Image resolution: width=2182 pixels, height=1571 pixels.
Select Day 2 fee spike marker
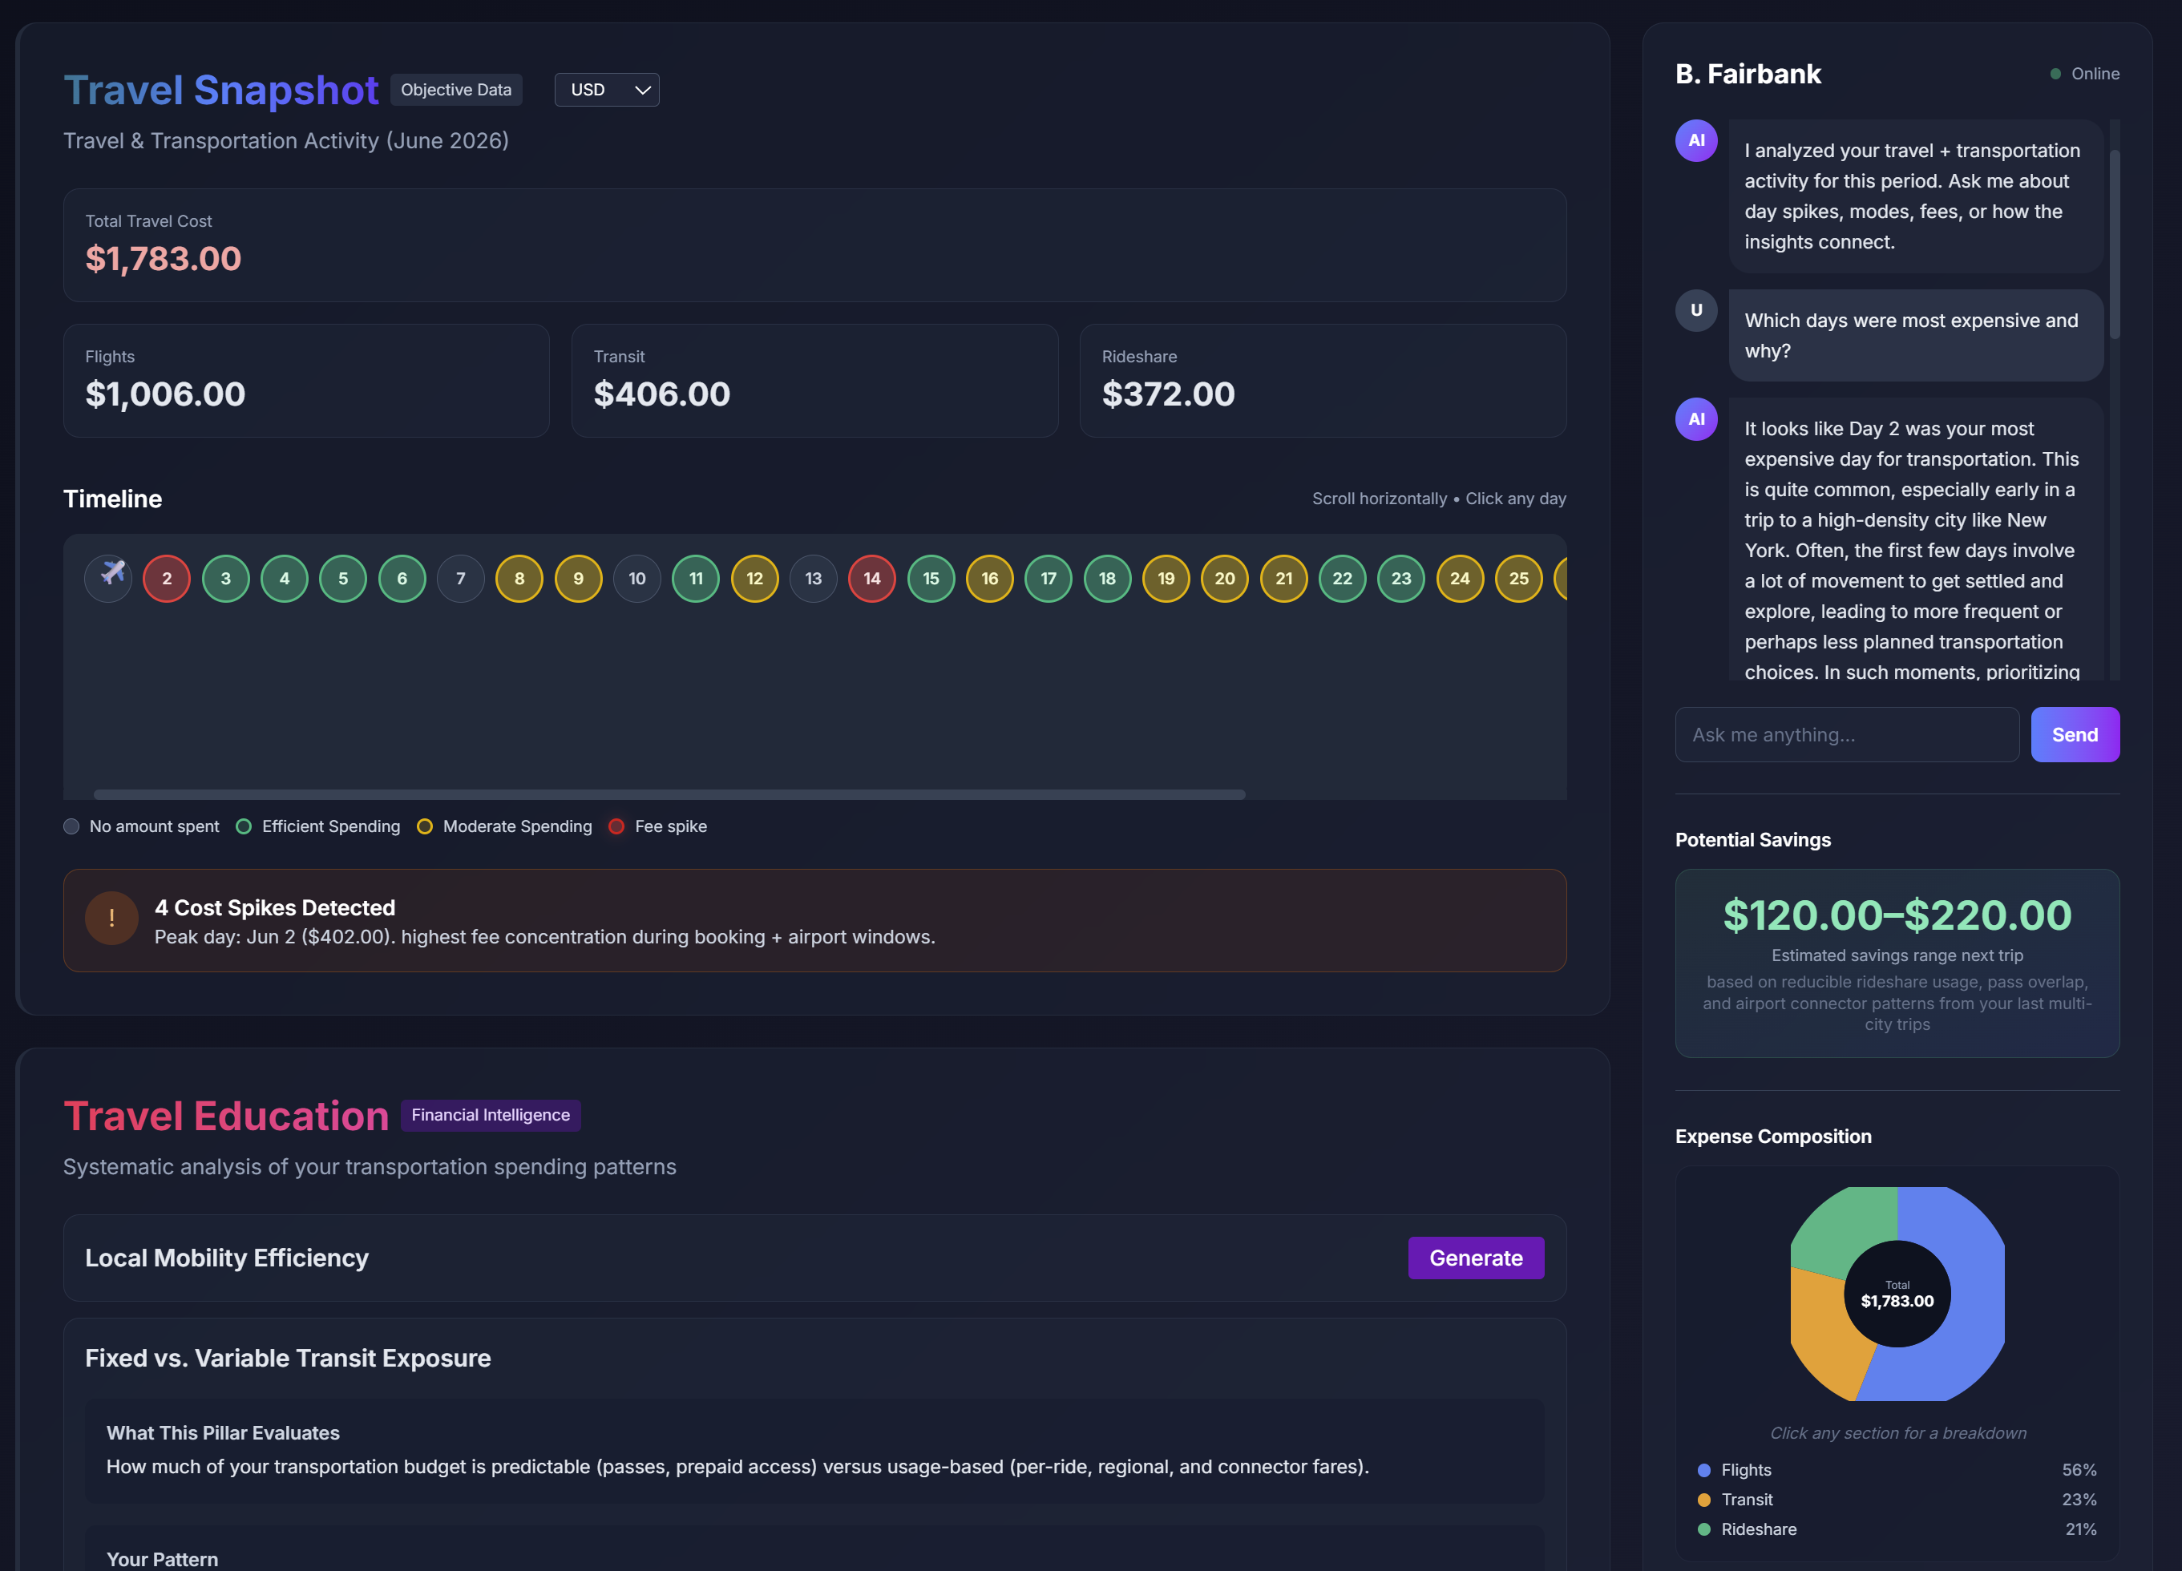pyautogui.click(x=167, y=578)
